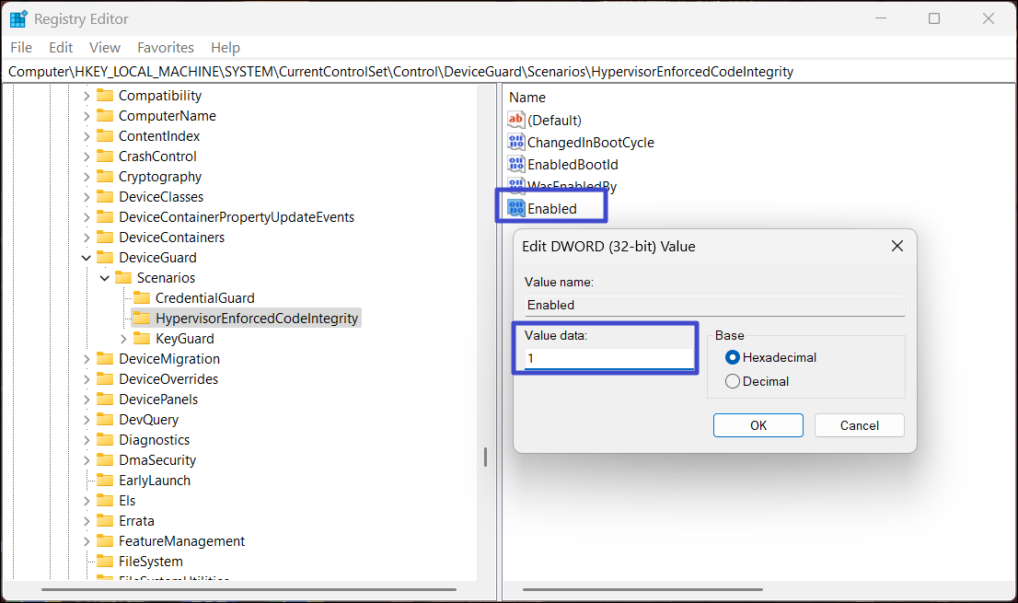The image size is (1018, 603).
Task: Select the ChangedInBootCycle value name
Action: 590,142
